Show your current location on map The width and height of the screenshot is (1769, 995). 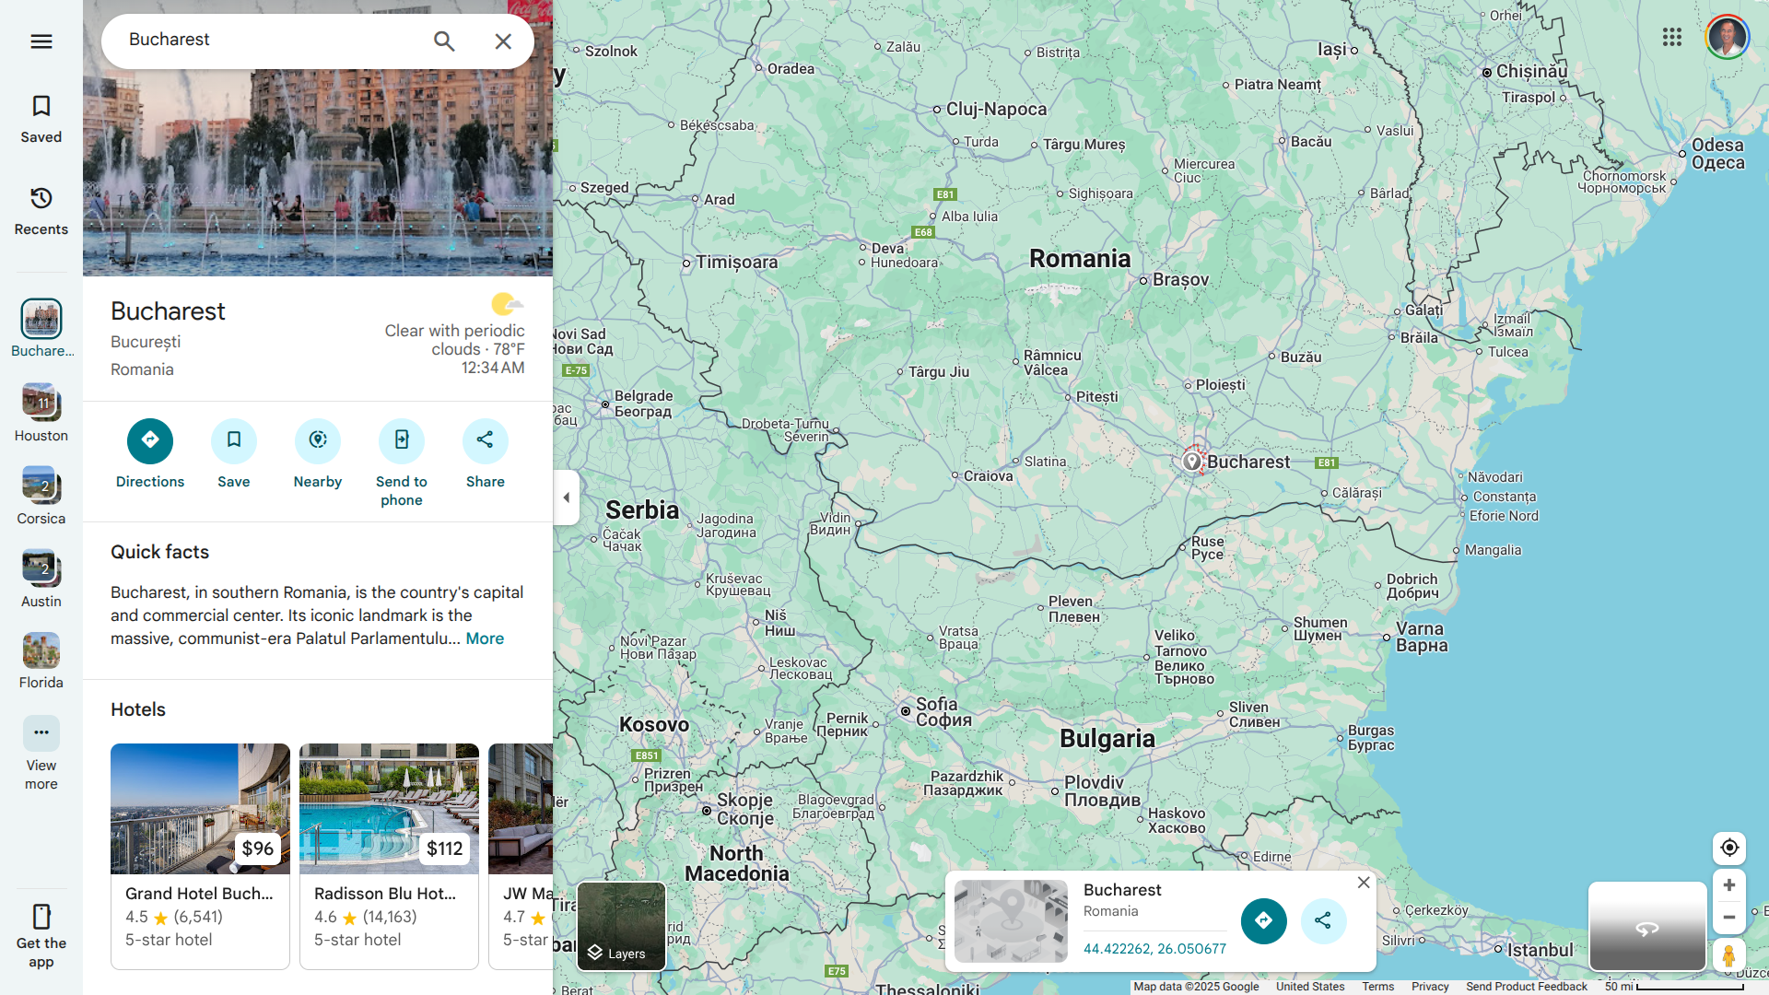pos(1728,848)
